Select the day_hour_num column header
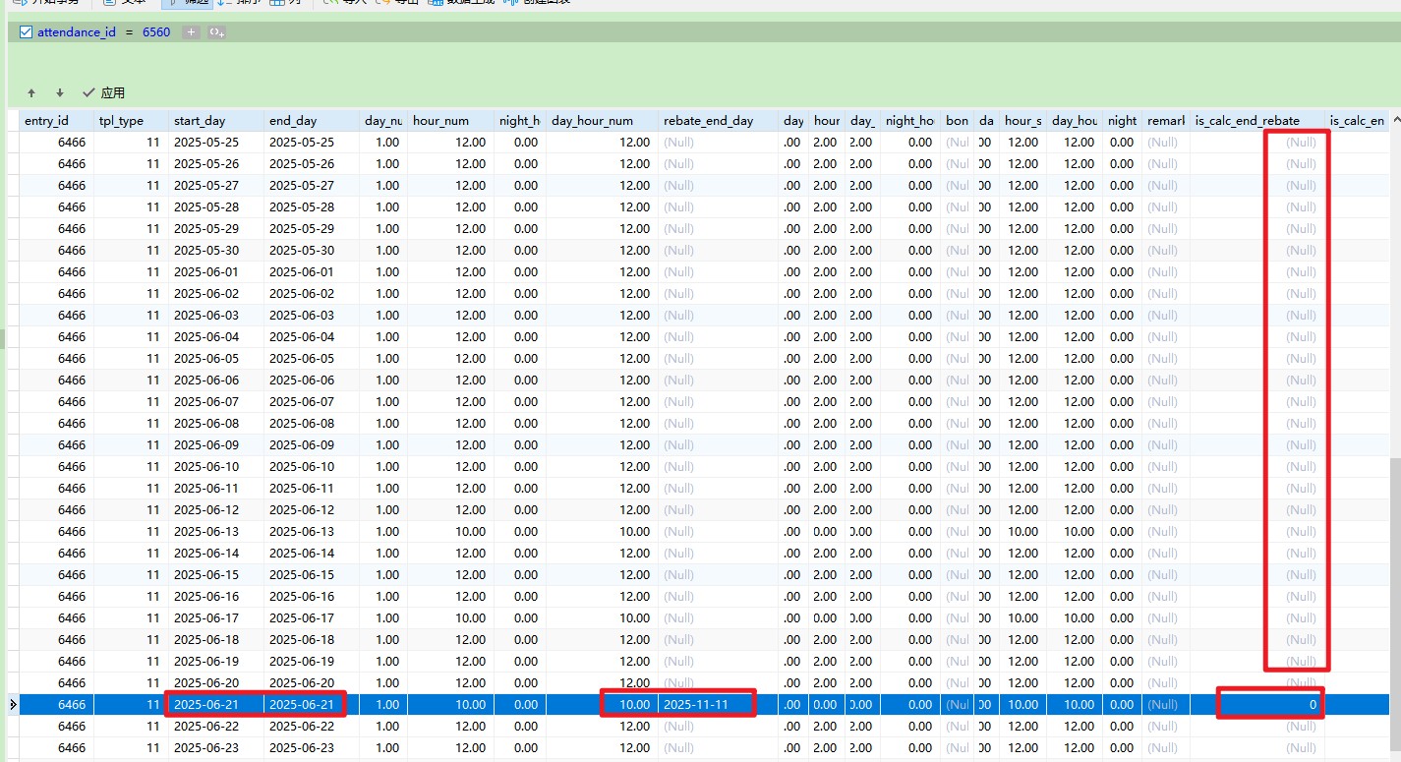1401x762 pixels. pyautogui.click(x=603, y=120)
